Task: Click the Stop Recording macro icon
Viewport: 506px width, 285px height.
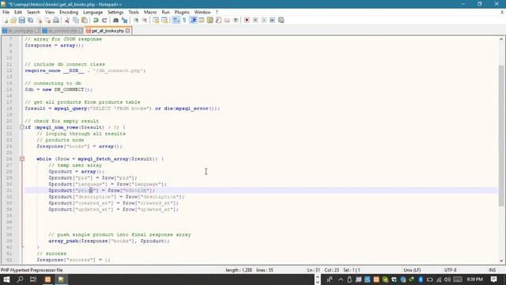Action: click(255, 20)
